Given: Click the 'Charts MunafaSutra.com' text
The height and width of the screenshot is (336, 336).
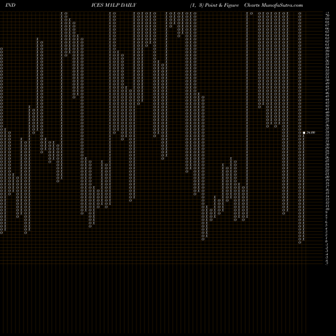Looking at the screenshot, I should [274, 5].
